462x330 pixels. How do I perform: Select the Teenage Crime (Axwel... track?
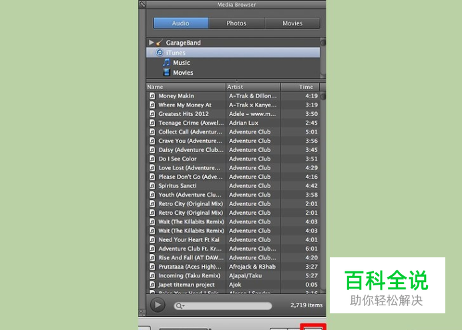pos(191,123)
